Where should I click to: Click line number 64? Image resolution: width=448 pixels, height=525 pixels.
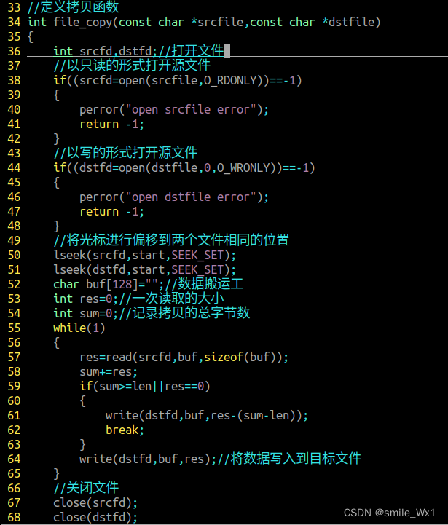pos(14,459)
